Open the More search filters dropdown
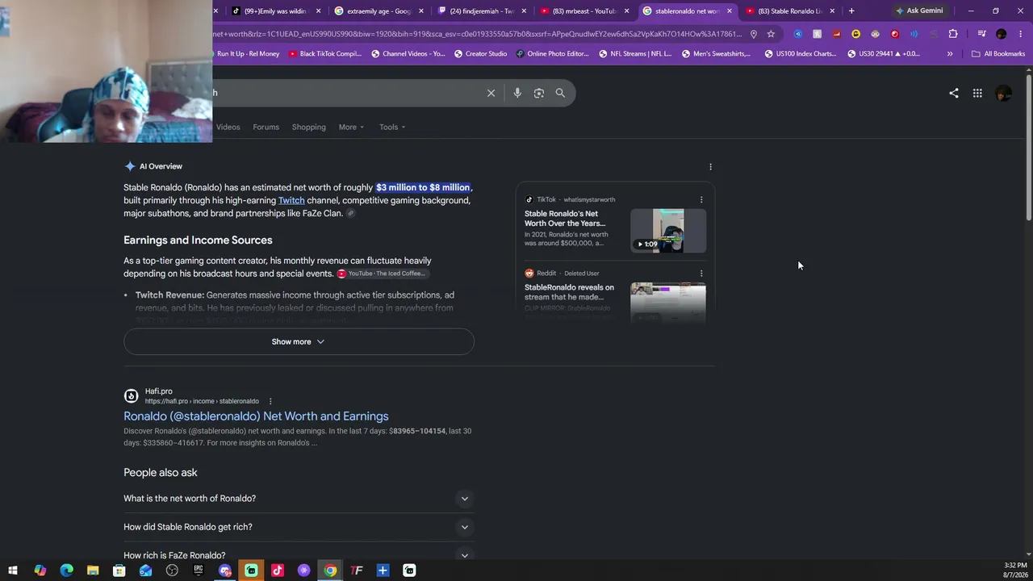This screenshot has width=1033, height=581. pyautogui.click(x=351, y=127)
